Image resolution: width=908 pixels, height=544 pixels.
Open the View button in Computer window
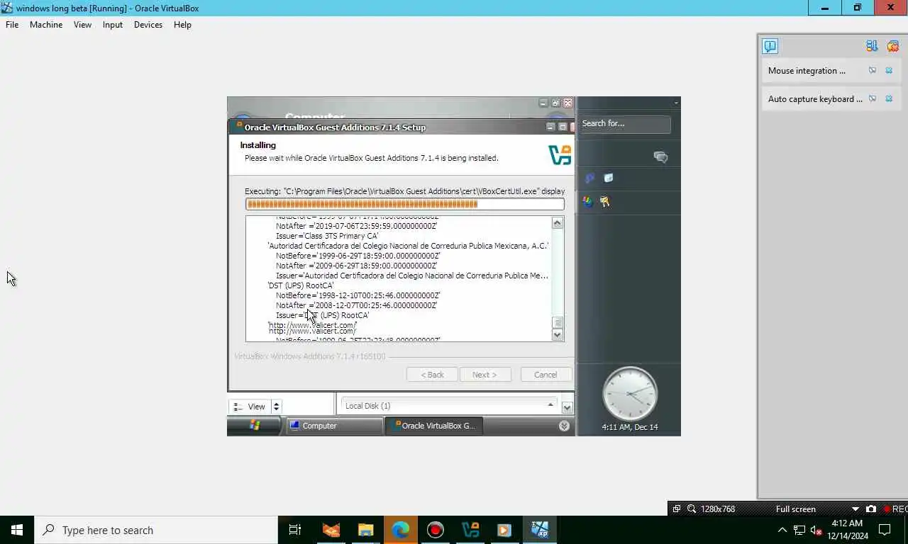(x=250, y=407)
